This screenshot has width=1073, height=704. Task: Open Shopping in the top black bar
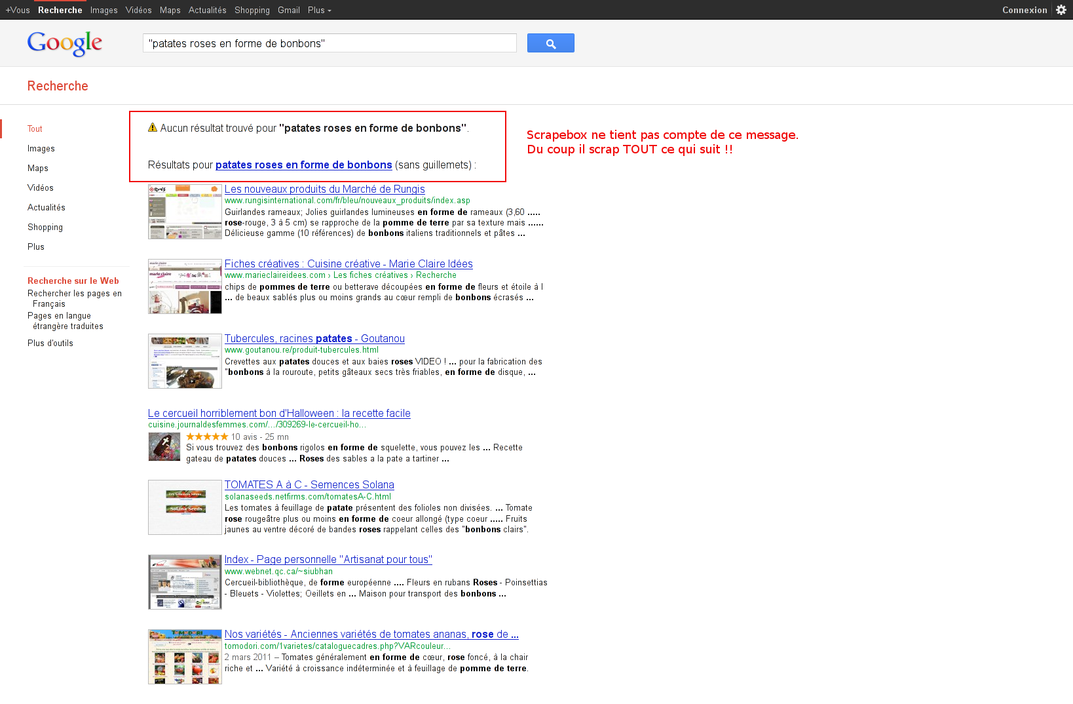tap(252, 10)
